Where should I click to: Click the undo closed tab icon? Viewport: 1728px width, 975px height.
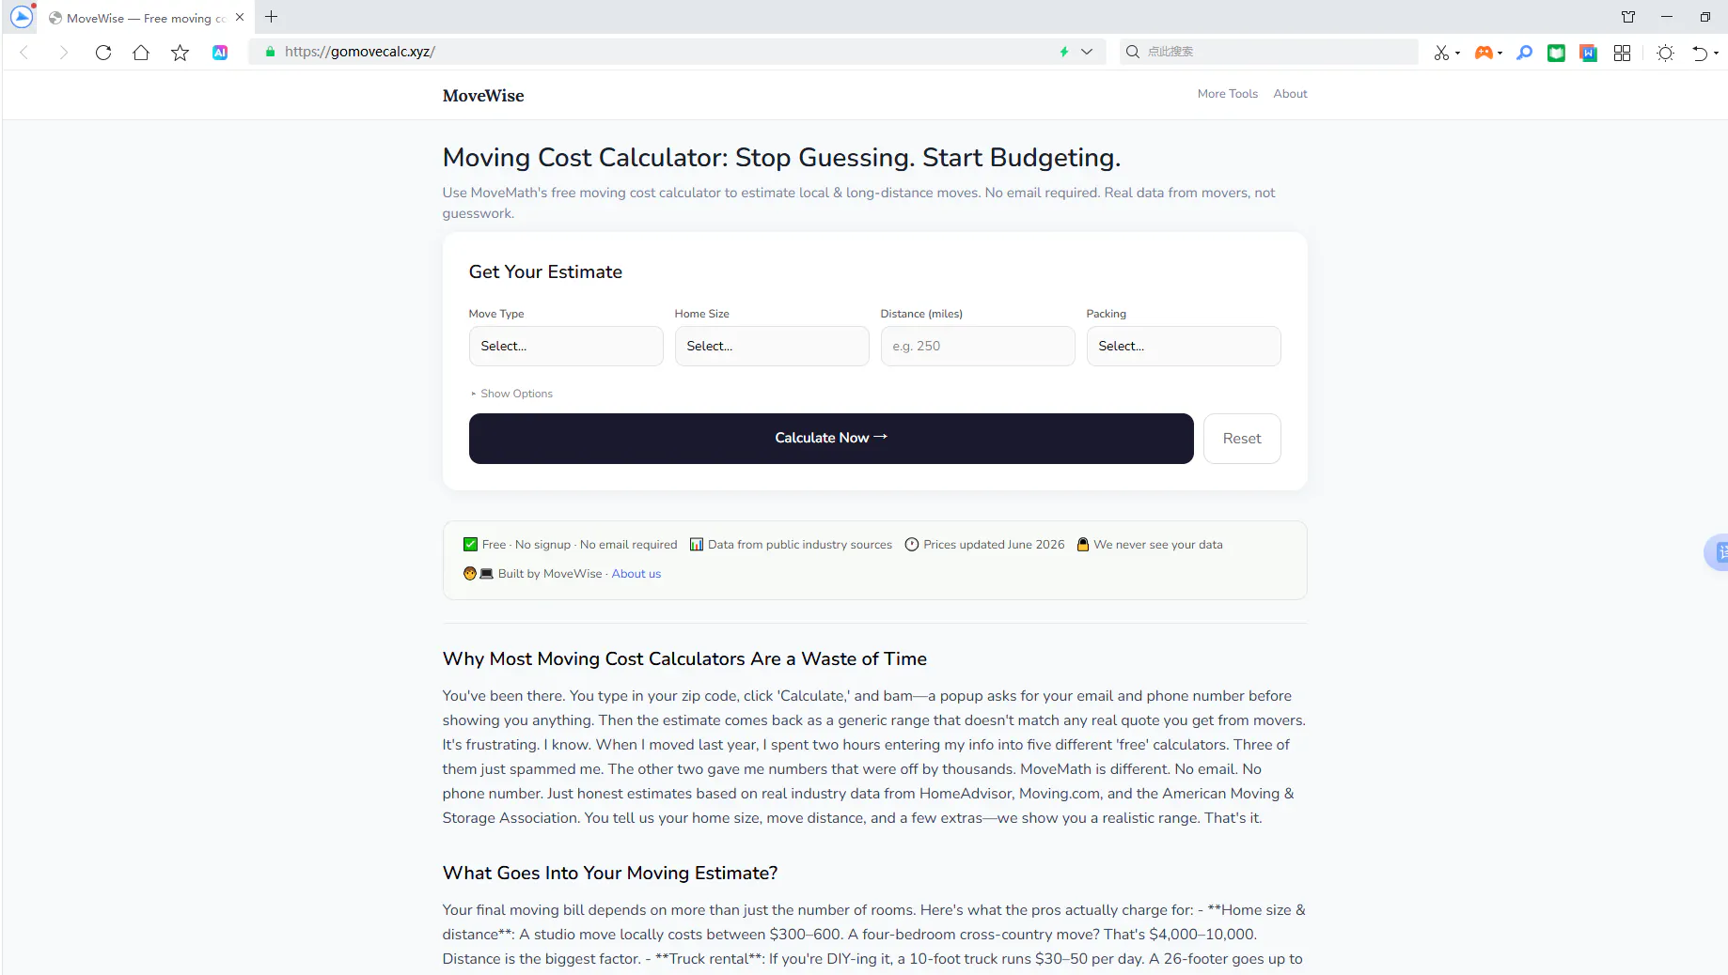(1700, 53)
